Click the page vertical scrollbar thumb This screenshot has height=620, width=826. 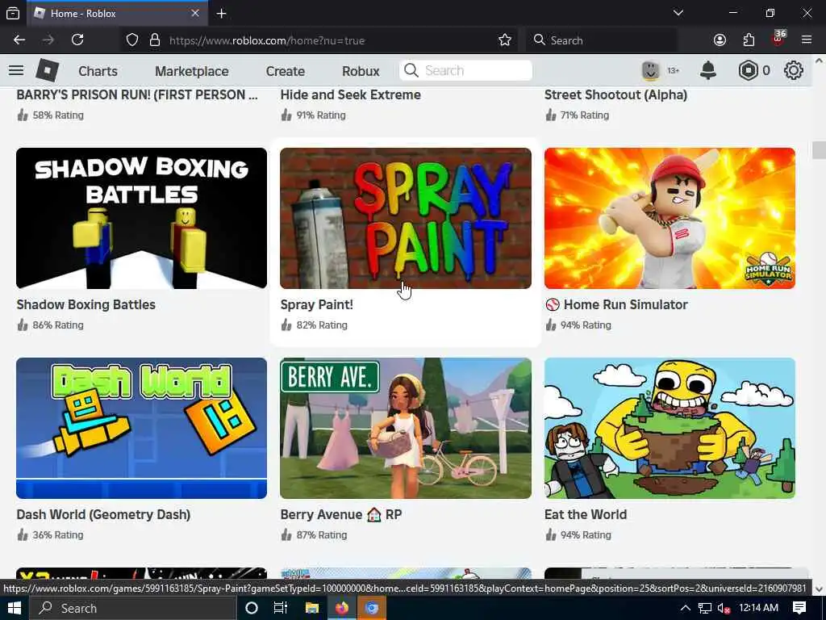tap(820, 149)
